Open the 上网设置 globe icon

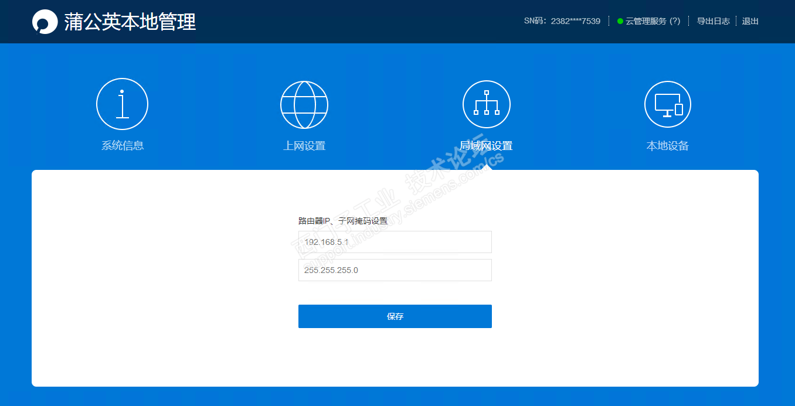click(x=304, y=104)
